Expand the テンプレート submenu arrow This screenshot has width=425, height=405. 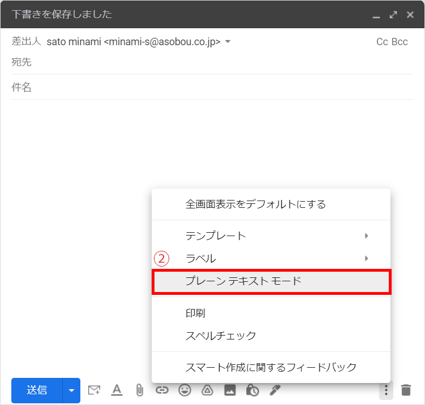pyautogui.click(x=367, y=236)
